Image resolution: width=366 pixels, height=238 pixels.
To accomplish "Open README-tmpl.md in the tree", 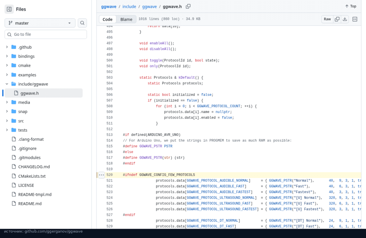I will (35, 194).
